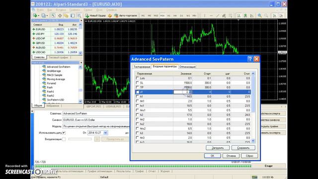Toggle the Market Watch toolbar icon

(x=53, y=15)
